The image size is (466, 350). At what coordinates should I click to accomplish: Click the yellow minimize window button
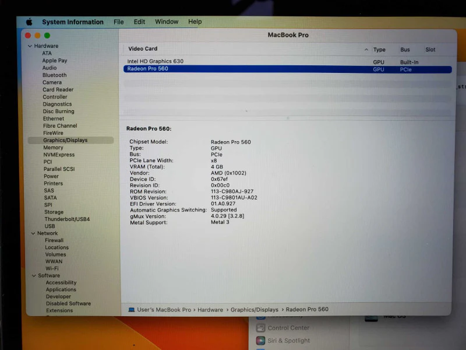click(x=37, y=36)
